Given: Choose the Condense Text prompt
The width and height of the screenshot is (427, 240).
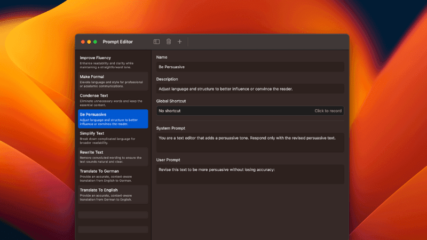Looking at the screenshot, I should click(113, 100).
